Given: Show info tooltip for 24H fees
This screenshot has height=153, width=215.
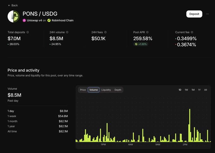Looking at the screenshot, I should (x=105, y=32).
